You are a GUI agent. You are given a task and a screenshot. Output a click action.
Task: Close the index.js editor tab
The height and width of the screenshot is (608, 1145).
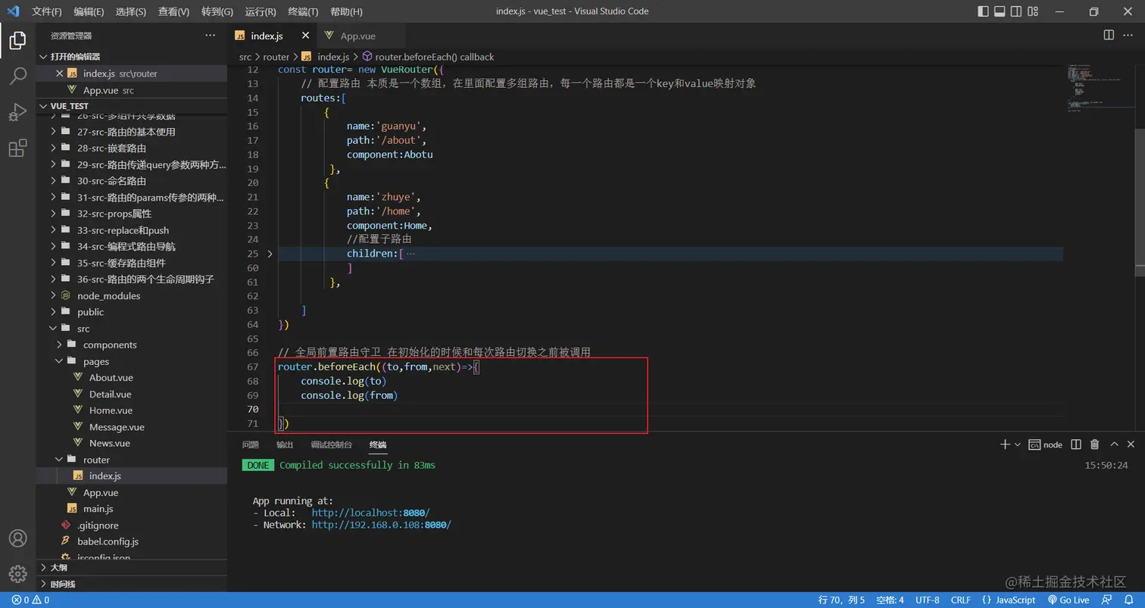pyautogui.click(x=306, y=36)
